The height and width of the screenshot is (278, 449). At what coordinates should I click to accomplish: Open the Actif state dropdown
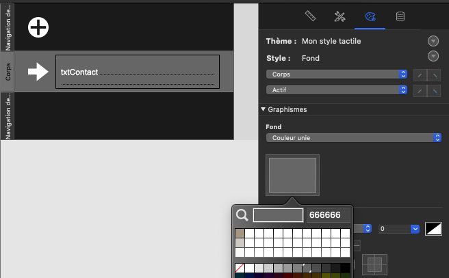tap(337, 90)
